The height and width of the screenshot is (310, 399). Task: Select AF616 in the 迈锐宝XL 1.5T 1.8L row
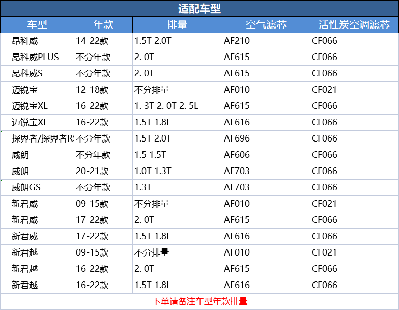[x=266, y=122]
